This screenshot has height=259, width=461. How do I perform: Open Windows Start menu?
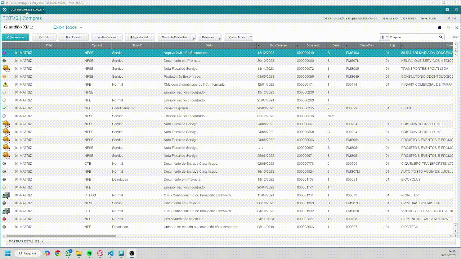tap(8, 253)
